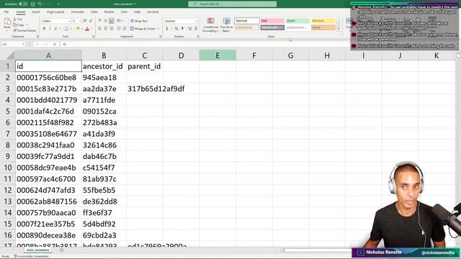461x259 pixels.
Task: Apply the Good cell style swatch
Action: tap(297, 21)
